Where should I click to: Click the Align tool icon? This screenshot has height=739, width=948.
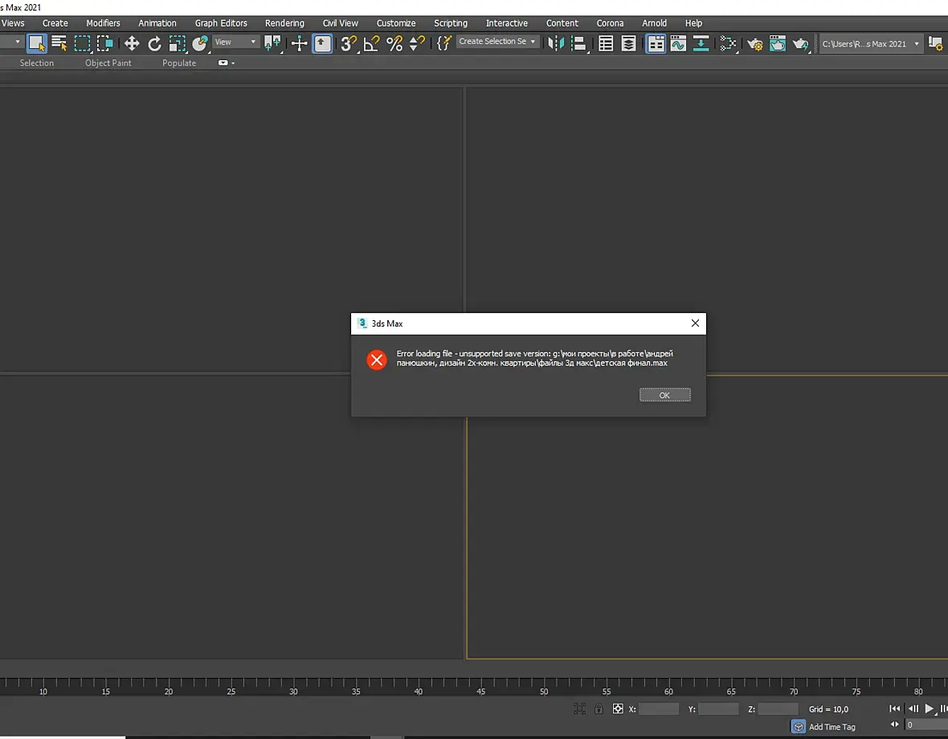coord(579,43)
